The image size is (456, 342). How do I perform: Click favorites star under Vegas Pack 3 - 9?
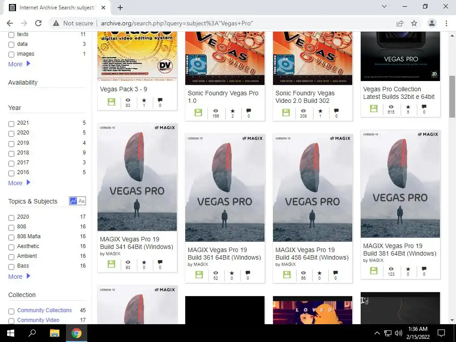coord(144,100)
